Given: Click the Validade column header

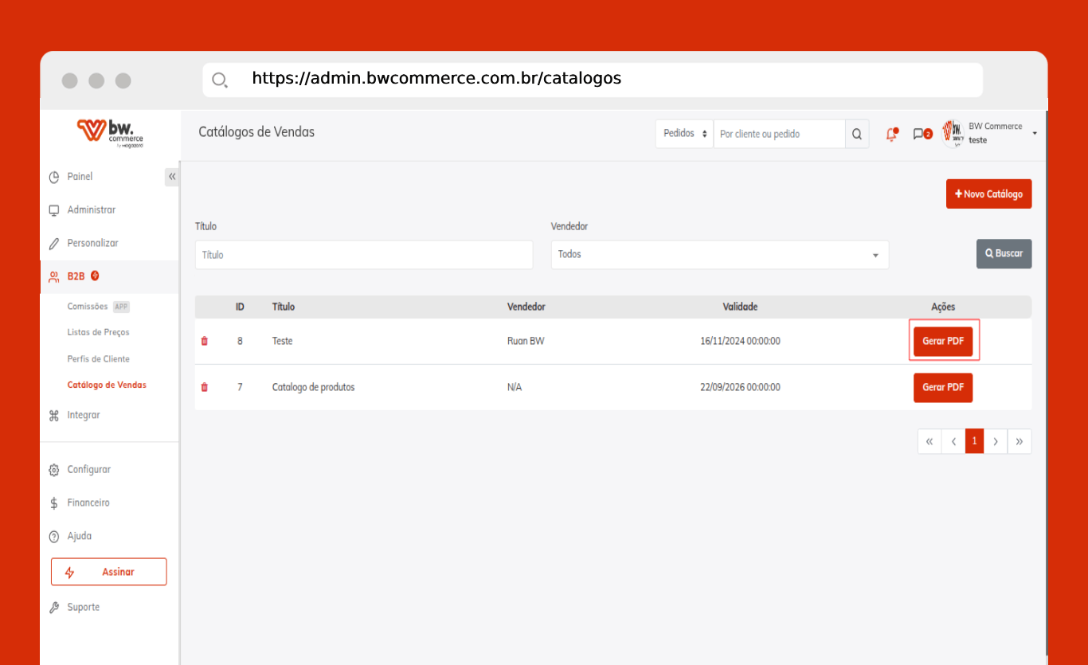Looking at the screenshot, I should pyautogui.click(x=740, y=307).
